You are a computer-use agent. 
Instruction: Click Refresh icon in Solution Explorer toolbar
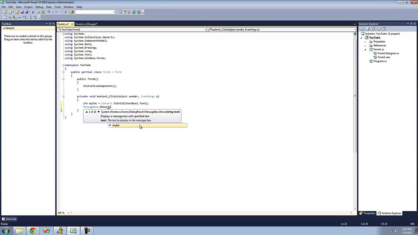click(x=373, y=29)
